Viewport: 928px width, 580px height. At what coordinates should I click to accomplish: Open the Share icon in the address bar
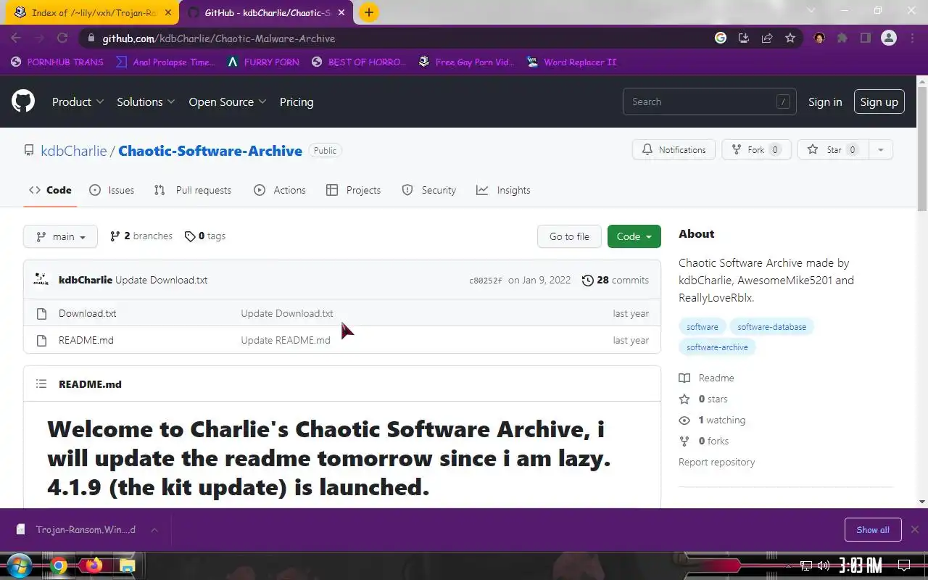coord(766,38)
